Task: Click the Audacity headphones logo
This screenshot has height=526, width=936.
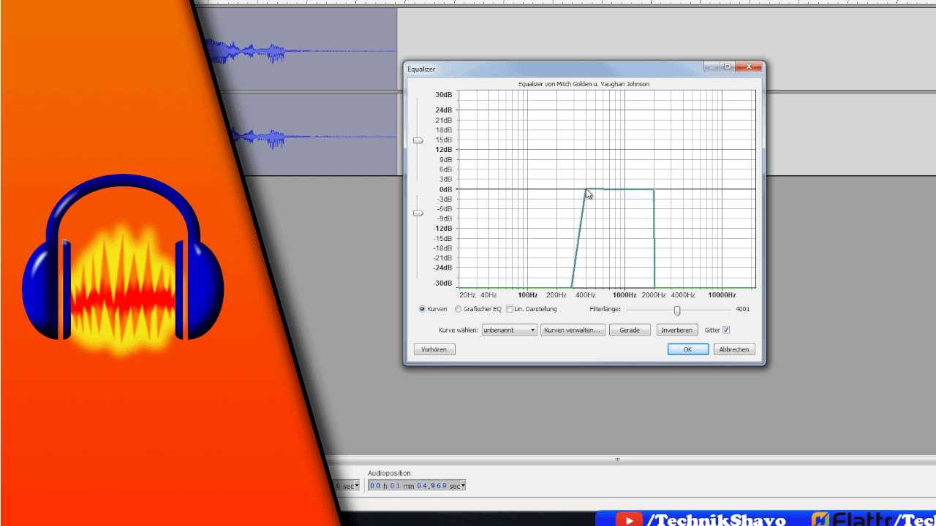Action: click(x=123, y=263)
